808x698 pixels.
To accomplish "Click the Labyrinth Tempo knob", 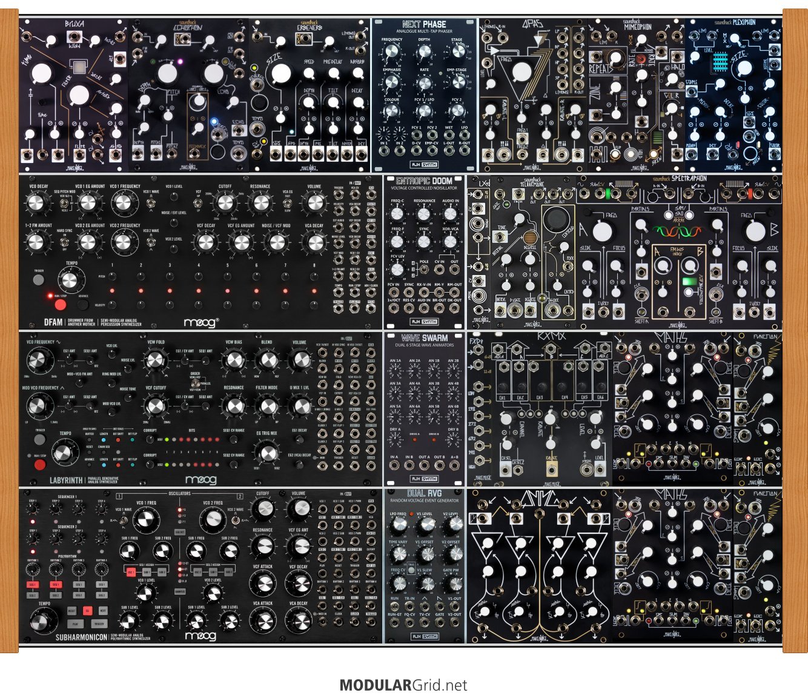I will point(63,453).
